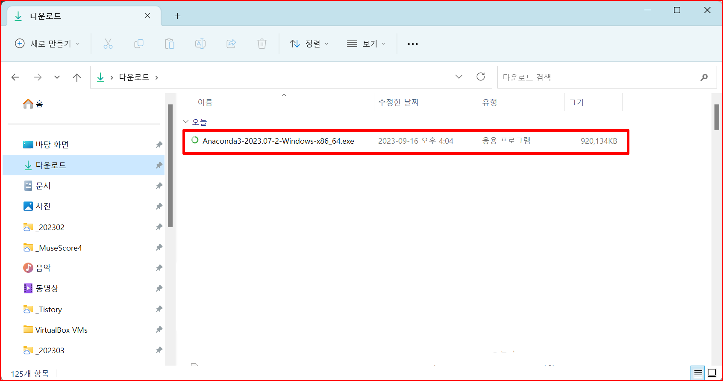The width and height of the screenshot is (723, 381).
Task: Click pin icon beside 음악
Action: tap(159, 268)
